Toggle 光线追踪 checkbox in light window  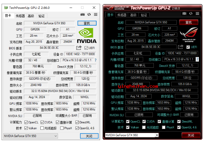42,128
